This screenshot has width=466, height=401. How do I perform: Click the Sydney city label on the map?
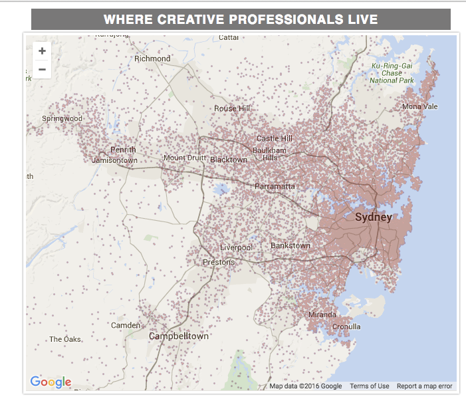coord(374,217)
